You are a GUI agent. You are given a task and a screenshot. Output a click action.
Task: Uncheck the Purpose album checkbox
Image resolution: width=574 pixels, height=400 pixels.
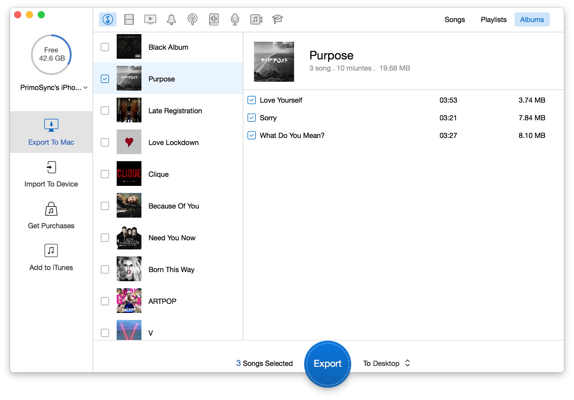(x=105, y=79)
